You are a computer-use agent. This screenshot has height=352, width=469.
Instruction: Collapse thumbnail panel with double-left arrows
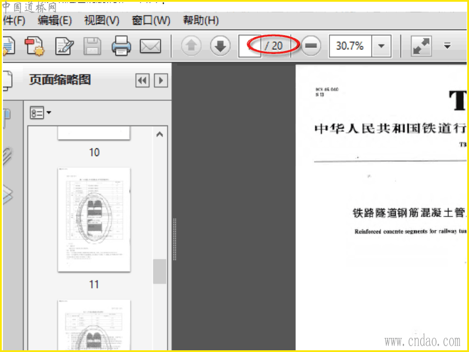[142, 80]
